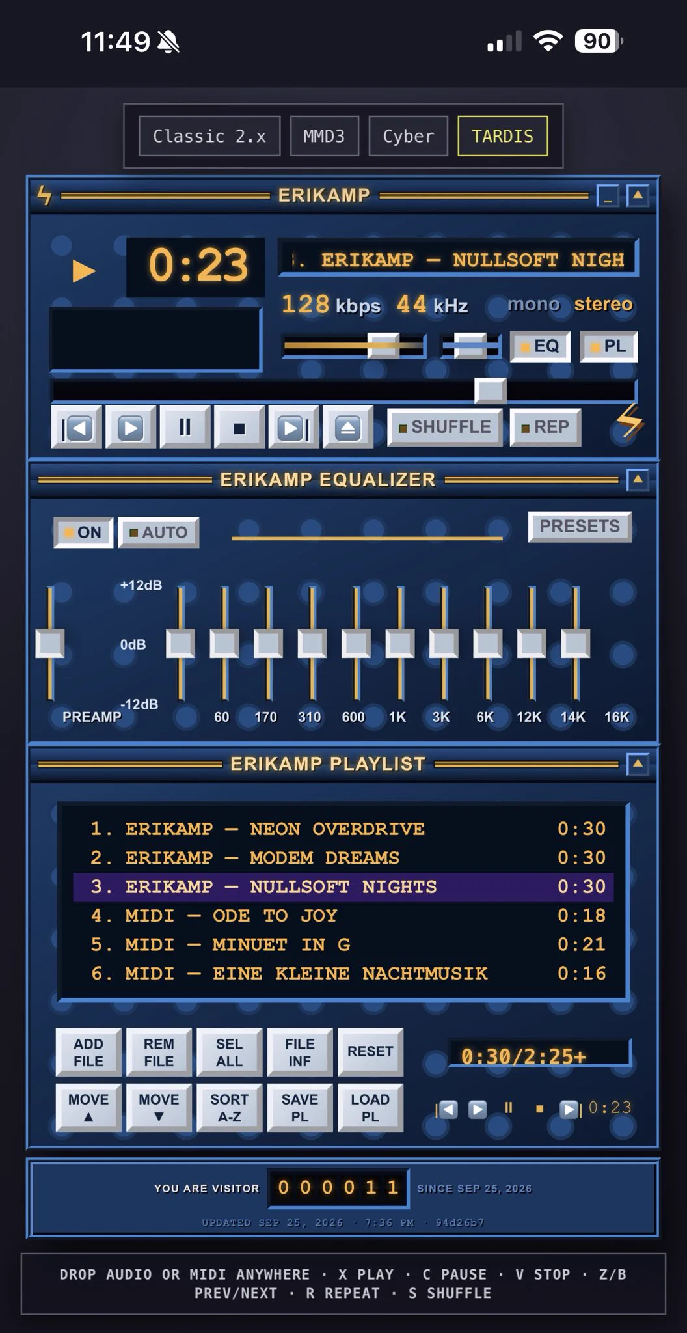Click the previous track button in main transport
This screenshot has height=1333, width=687.
77,427
